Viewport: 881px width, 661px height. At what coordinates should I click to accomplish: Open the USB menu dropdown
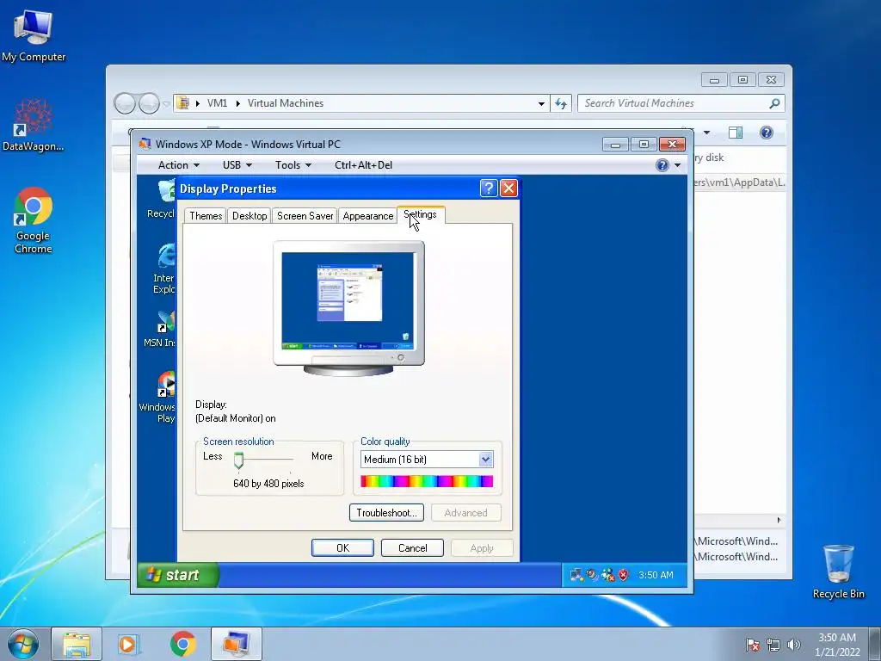237,165
